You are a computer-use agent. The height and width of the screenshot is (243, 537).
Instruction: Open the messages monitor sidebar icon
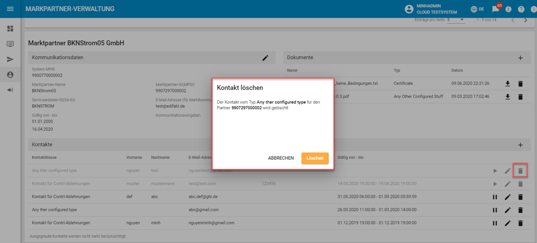[x=10, y=44]
